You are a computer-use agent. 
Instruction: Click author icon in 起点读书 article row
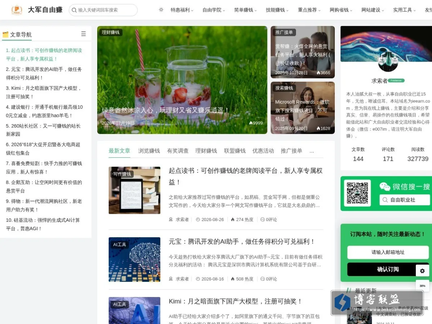click(x=171, y=220)
